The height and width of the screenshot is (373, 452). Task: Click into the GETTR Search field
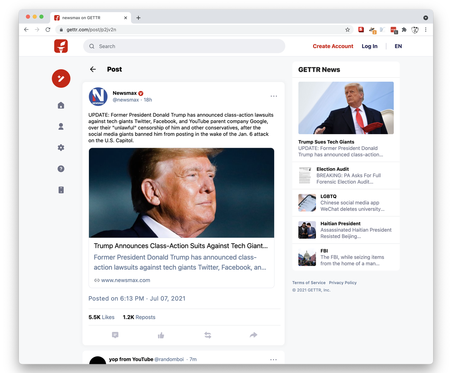click(184, 46)
